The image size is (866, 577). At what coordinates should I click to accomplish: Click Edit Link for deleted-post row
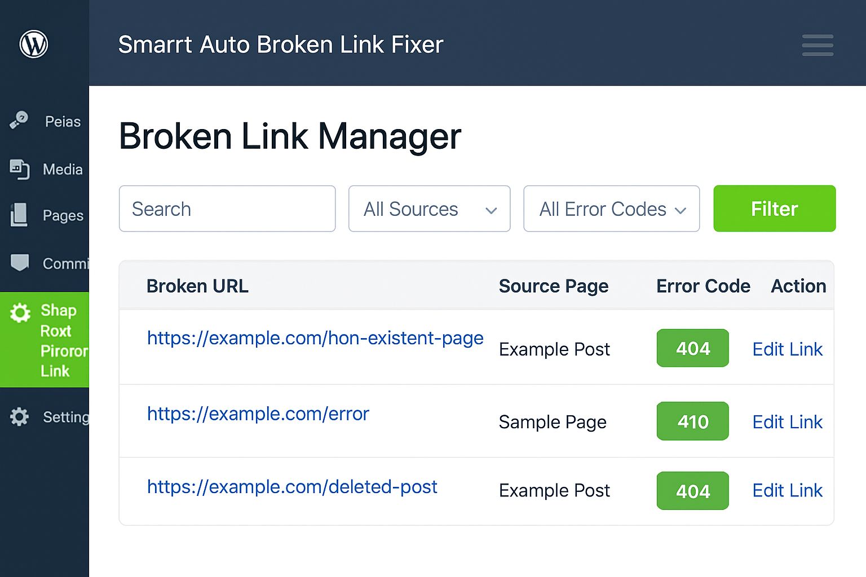pyautogui.click(x=787, y=491)
